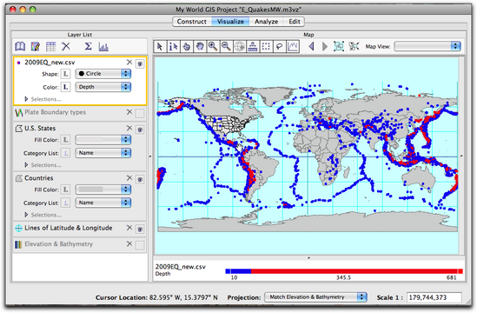Image resolution: width=477 pixels, height=313 pixels.
Task: Select Lines of Latitude & Longitude layer name
Action: (69, 228)
